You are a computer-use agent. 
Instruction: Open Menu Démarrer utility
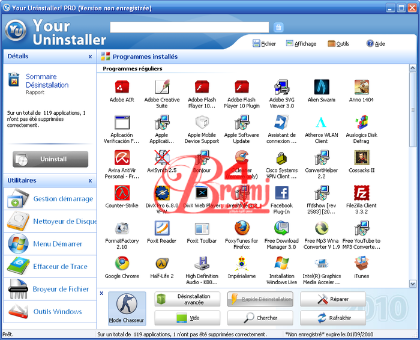(x=50, y=244)
